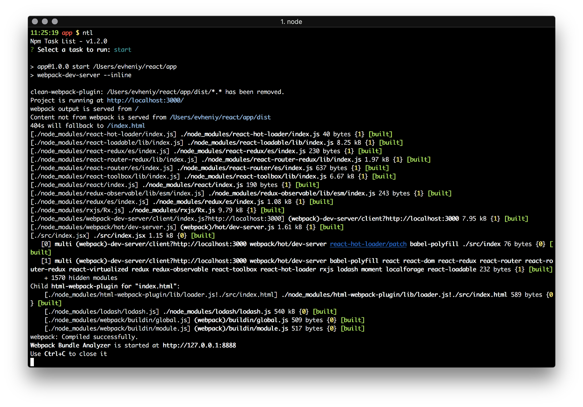This screenshot has height=407, width=583.
Task: Close the node terminal window
Action: (35, 21)
